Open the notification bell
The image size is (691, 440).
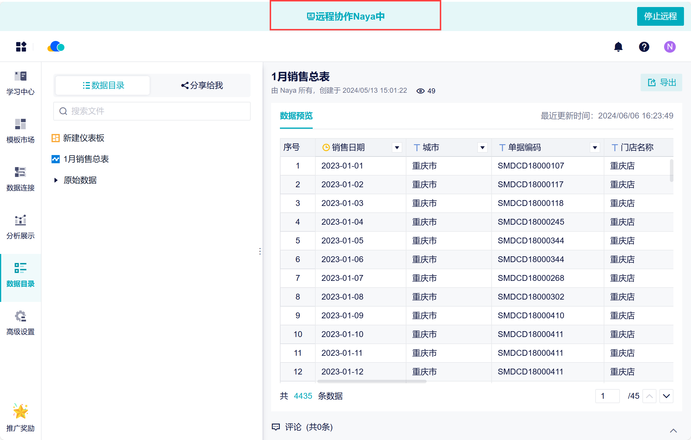click(x=618, y=47)
